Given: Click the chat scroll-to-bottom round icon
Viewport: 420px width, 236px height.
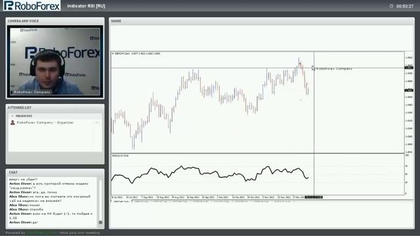Looking at the screenshot, I should 100,222.
